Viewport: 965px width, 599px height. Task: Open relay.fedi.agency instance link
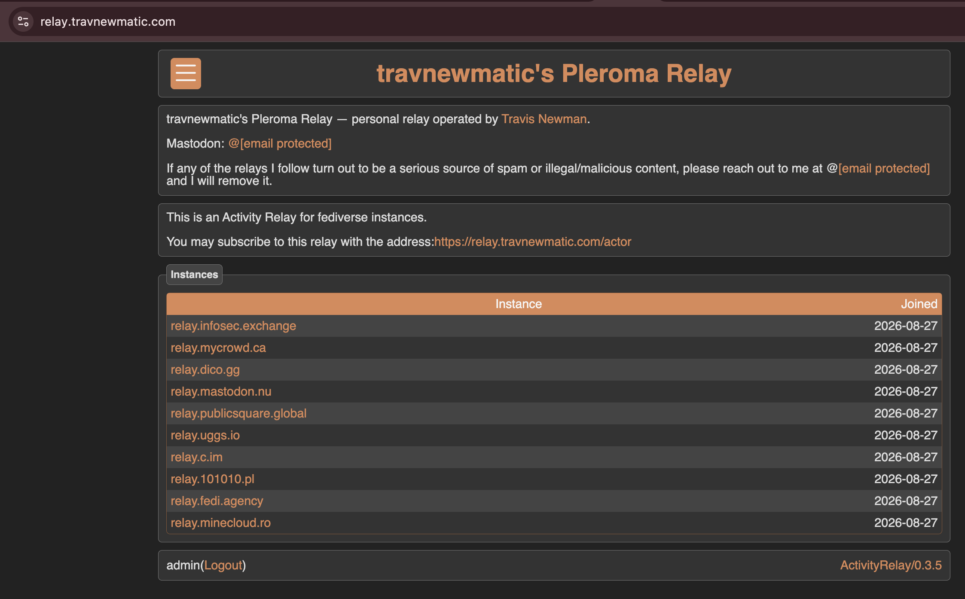coord(217,501)
